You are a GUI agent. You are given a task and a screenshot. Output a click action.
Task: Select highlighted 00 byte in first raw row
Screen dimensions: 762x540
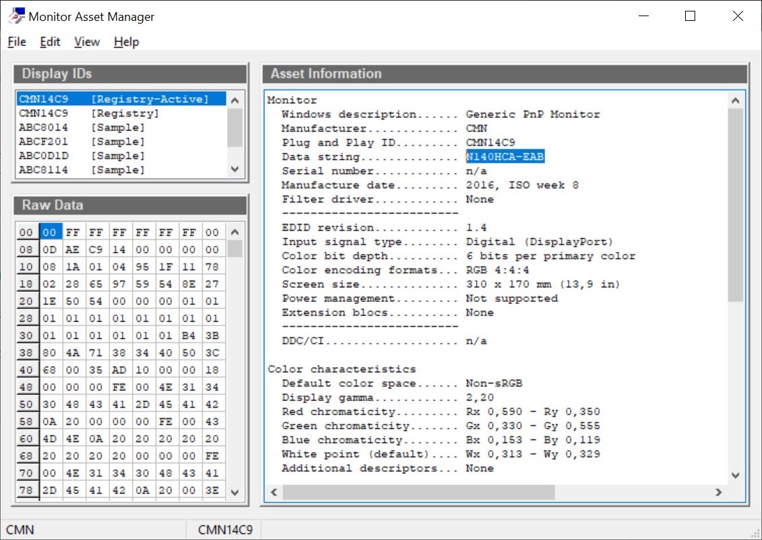tap(50, 233)
